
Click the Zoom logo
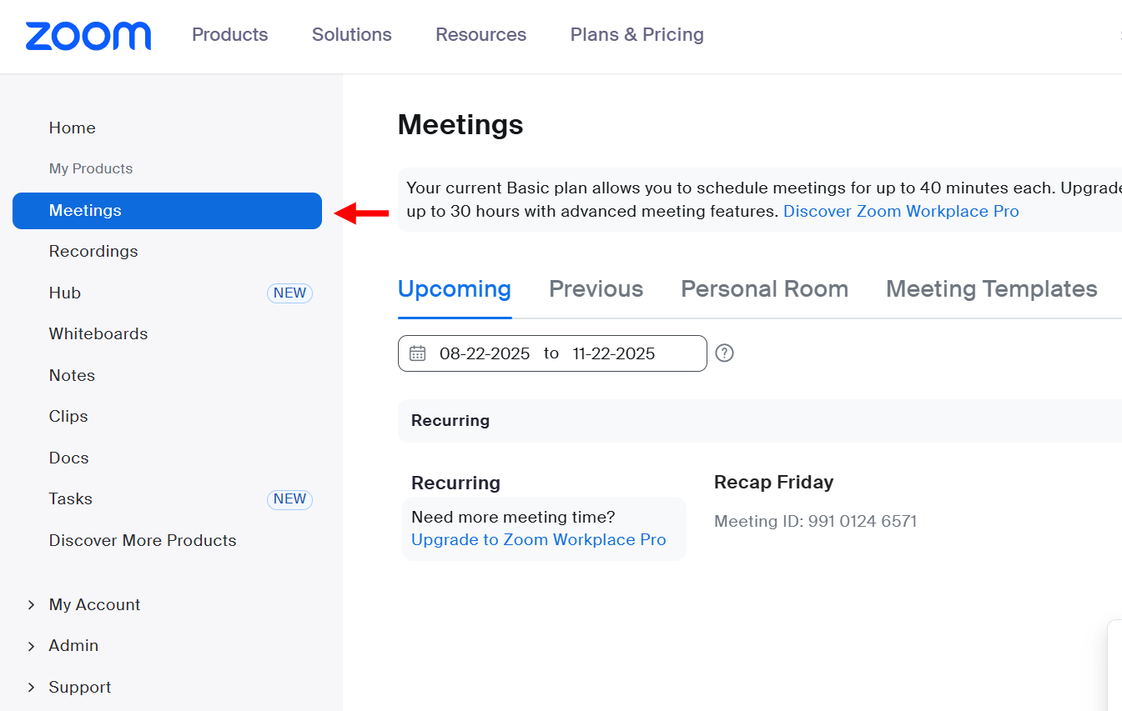(88, 36)
